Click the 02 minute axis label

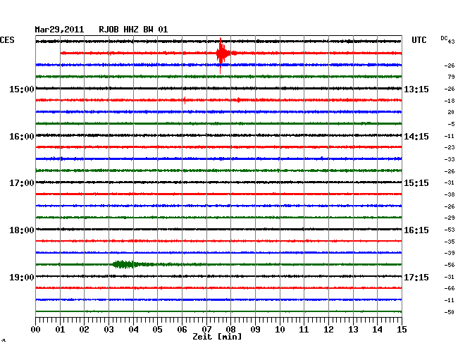pyautogui.click(x=84, y=330)
